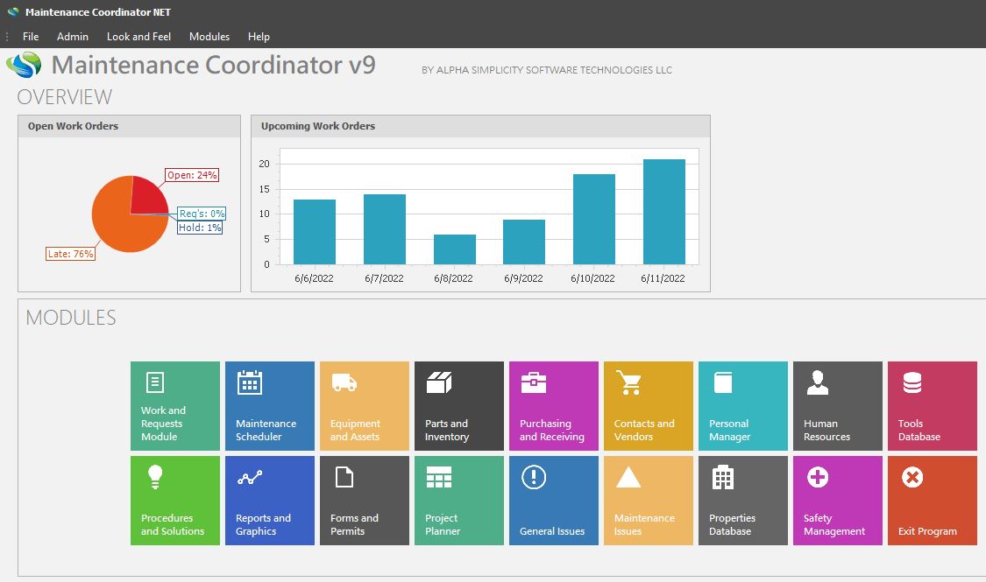The height and width of the screenshot is (582, 986).
Task: Click Exit Program to close the application
Action: click(x=932, y=500)
